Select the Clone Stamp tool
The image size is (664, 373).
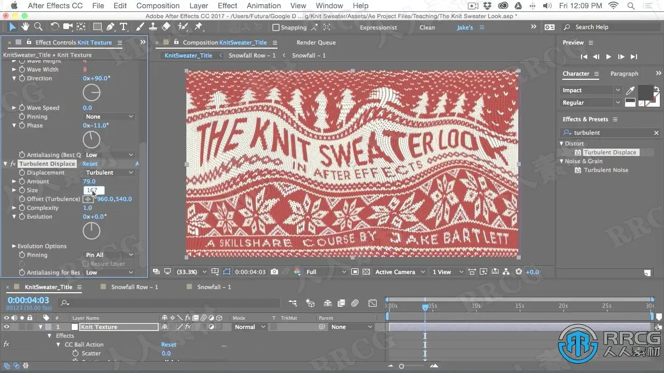tap(154, 27)
